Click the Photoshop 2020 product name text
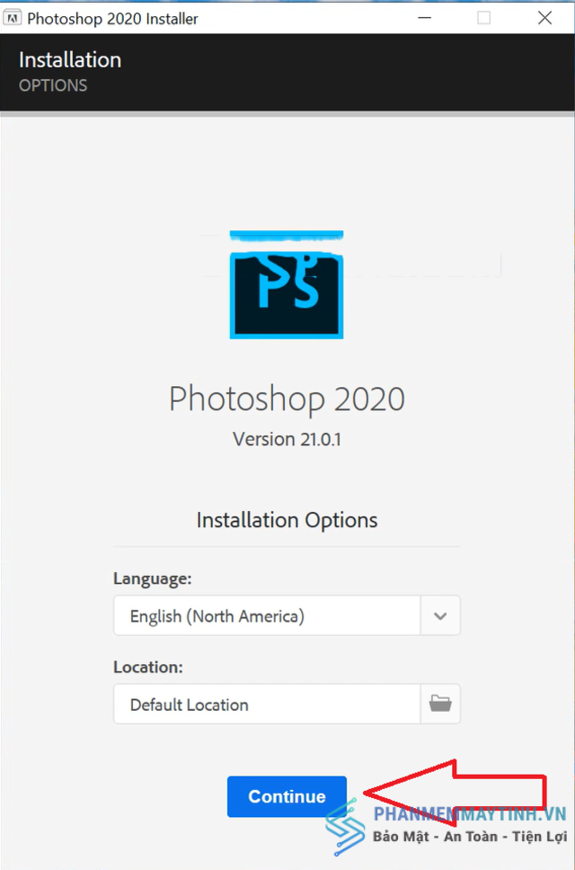 [x=287, y=399]
